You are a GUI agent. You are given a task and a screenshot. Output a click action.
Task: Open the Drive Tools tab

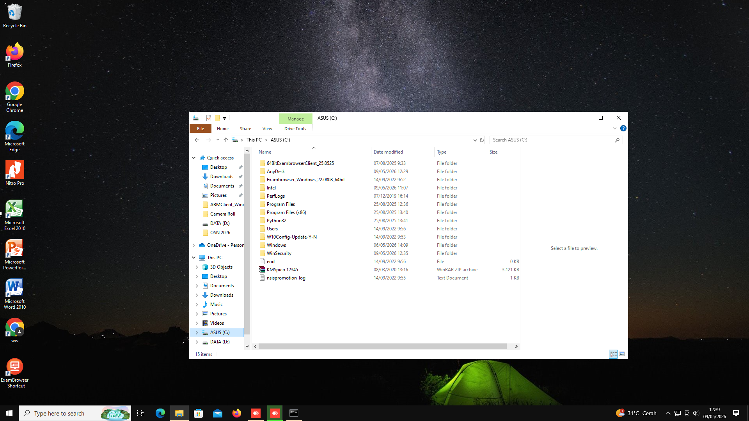pyautogui.click(x=295, y=129)
